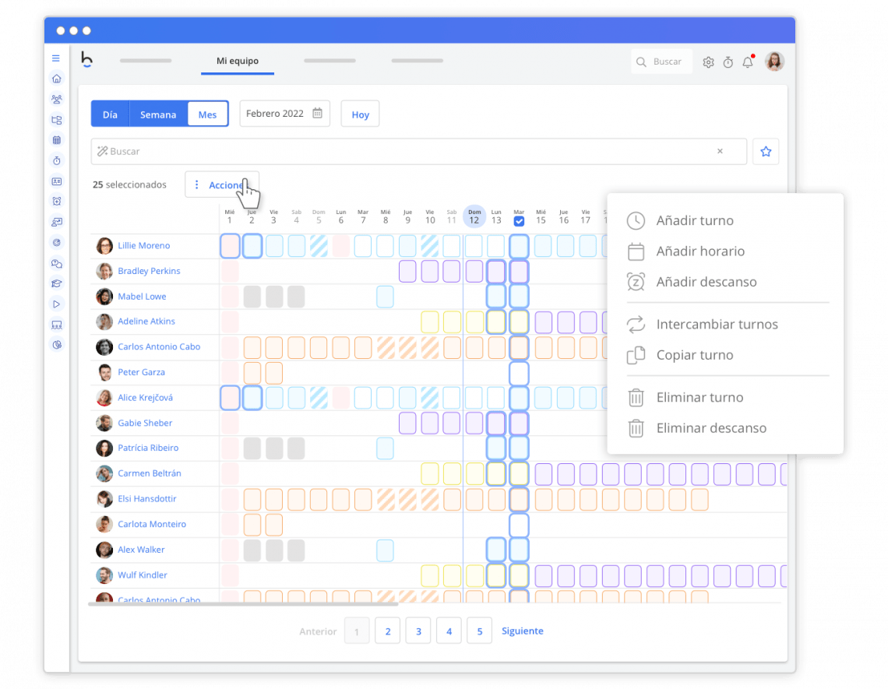The width and height of the screenshot is (888, 689).
Task: Open the home icon in sidebar
Action: coord(56,79)
